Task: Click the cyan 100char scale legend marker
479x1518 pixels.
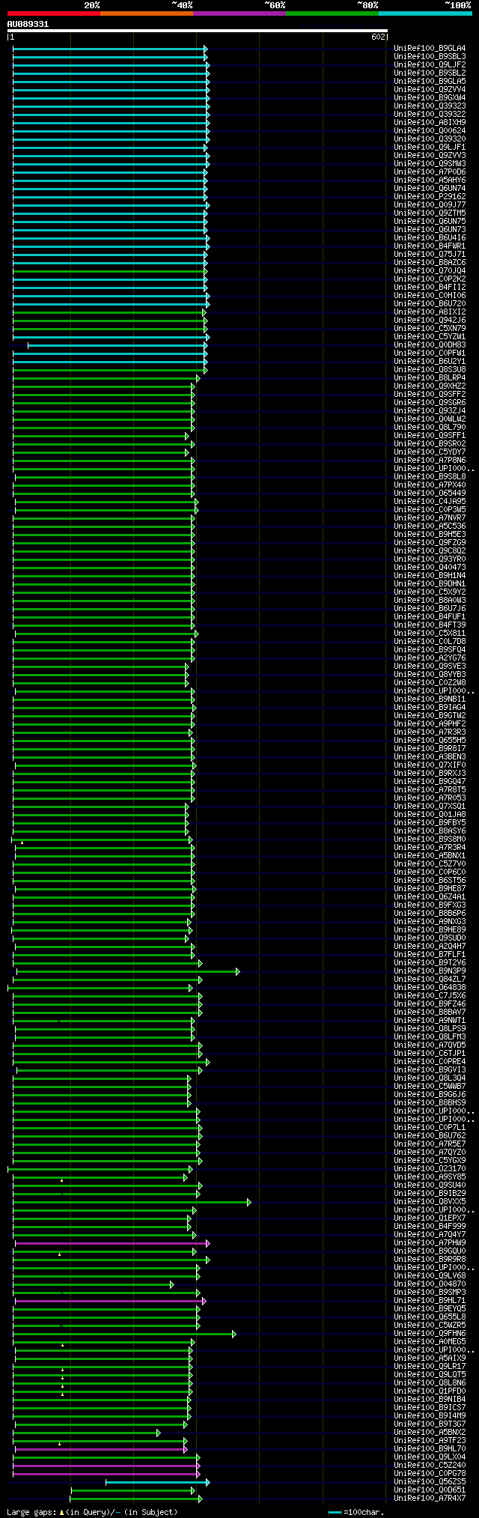Action: pyautogui.click(x=335, y=1513)
